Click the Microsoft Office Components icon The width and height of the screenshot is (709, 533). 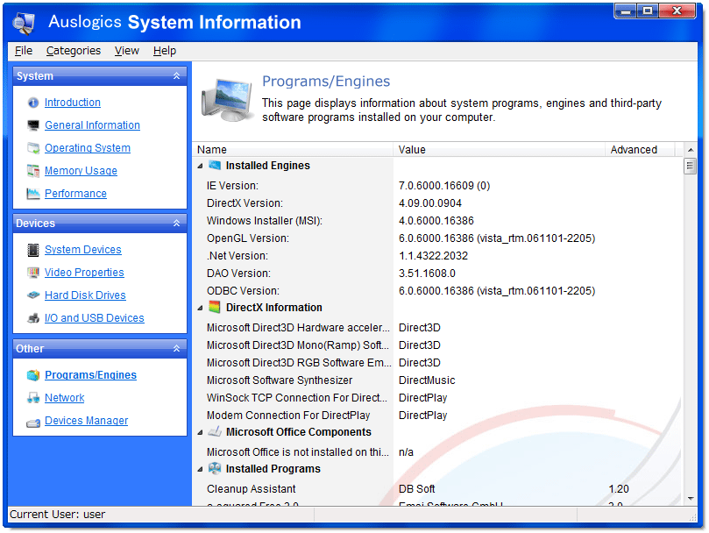point(215,431)
